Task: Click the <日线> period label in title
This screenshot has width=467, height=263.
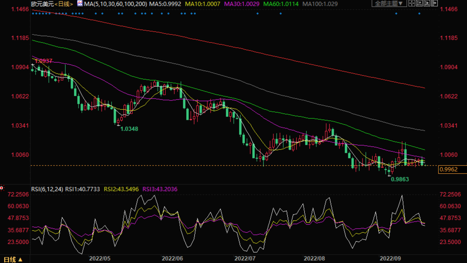Action: pyautogui.click(x=64, y=4)
